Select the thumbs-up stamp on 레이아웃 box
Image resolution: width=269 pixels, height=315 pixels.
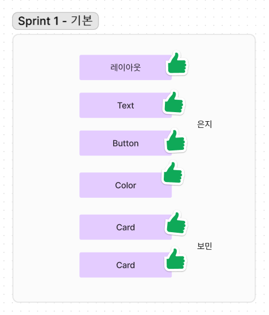coord(177,63)
